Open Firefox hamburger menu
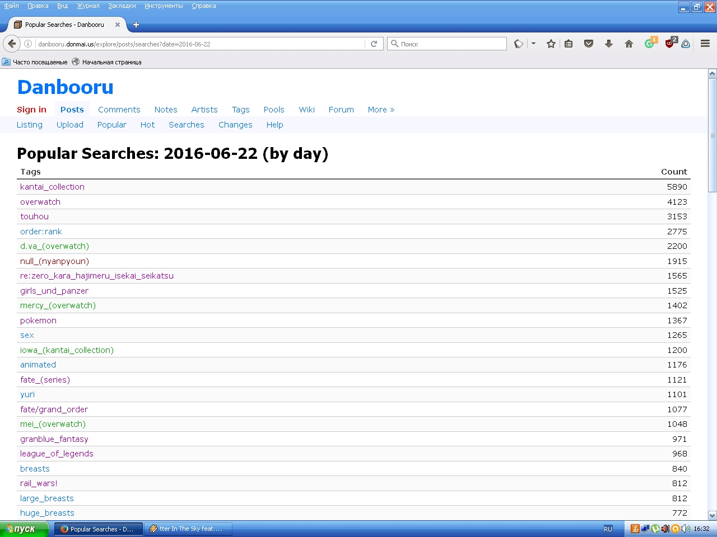Viewport: 717px width, 537px height. click(705, 44)
